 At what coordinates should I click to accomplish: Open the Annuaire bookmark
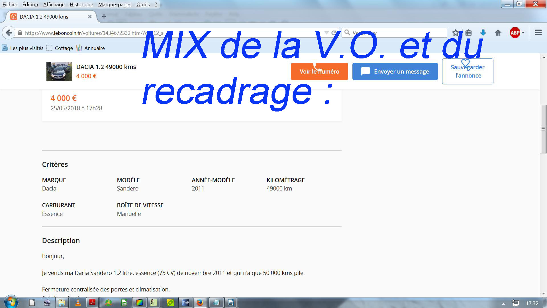90,48
